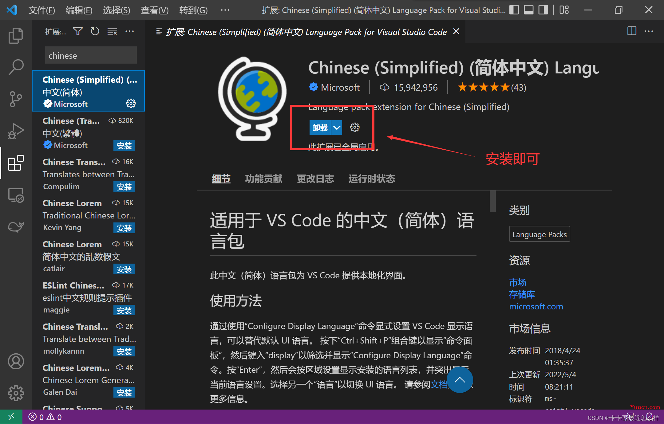Select Chinese (Simplified) extension list item

tap(89, 91)
